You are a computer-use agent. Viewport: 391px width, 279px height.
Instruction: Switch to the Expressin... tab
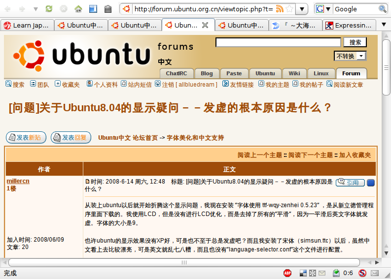pos(349,25)
